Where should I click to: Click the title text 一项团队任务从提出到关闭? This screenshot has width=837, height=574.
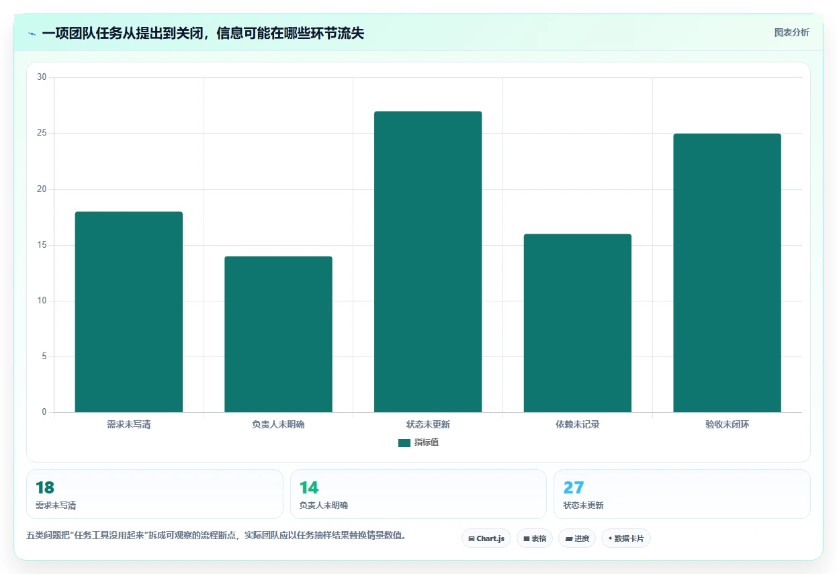tap(123, 33)
